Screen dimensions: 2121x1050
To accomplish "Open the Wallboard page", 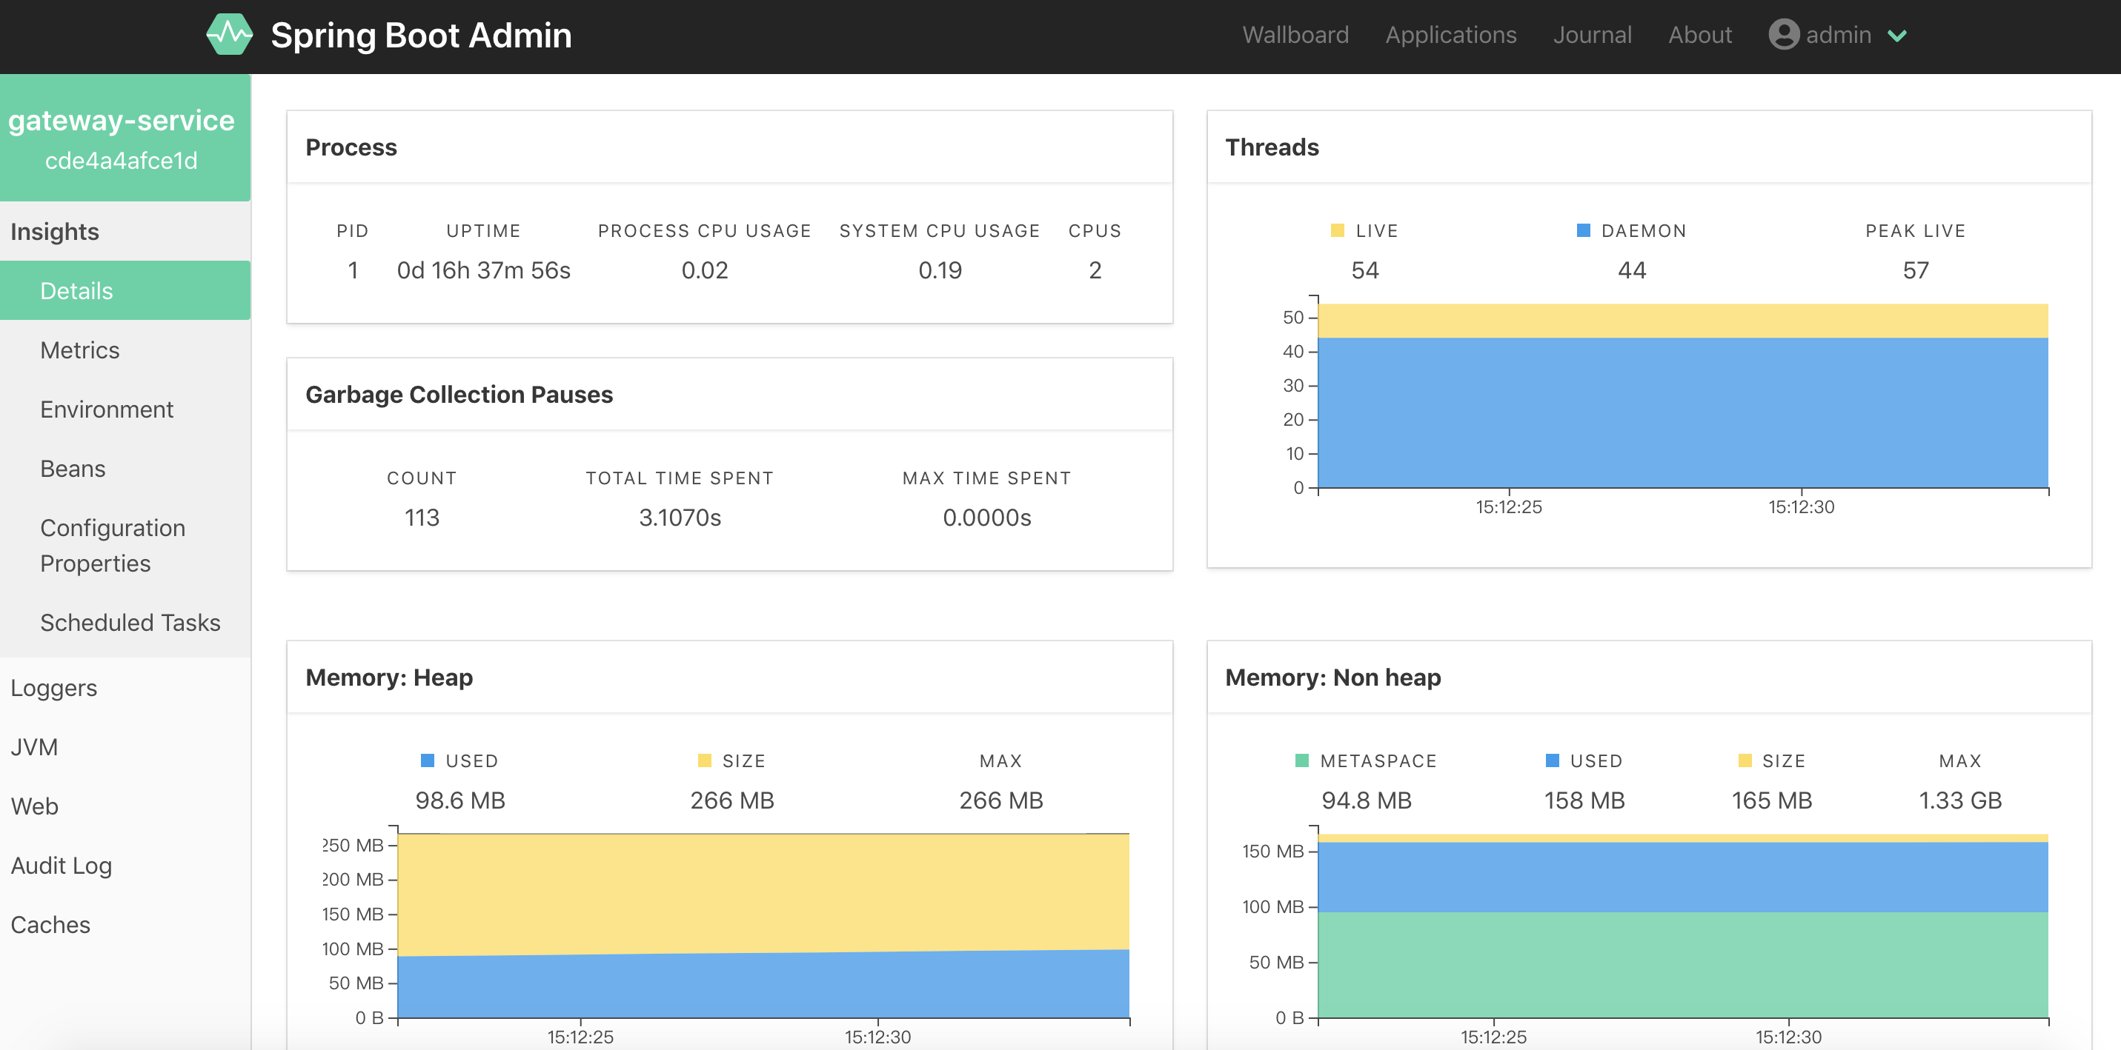I will (x=1295, y=35).
